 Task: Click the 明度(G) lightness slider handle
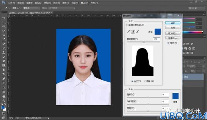click(148, 111)
